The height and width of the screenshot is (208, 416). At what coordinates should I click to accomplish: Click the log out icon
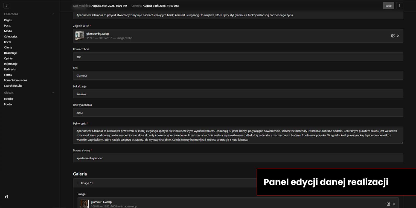(6, 197)
